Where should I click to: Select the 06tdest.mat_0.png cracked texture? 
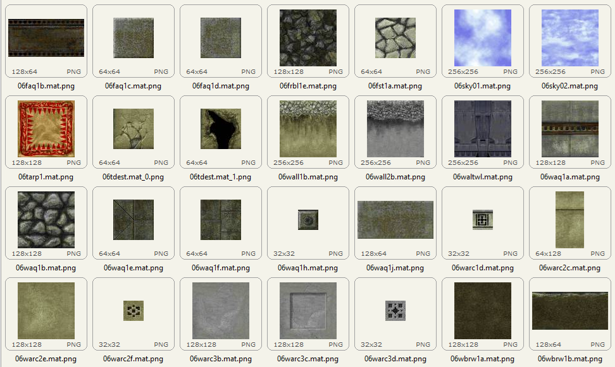point(134,129)
